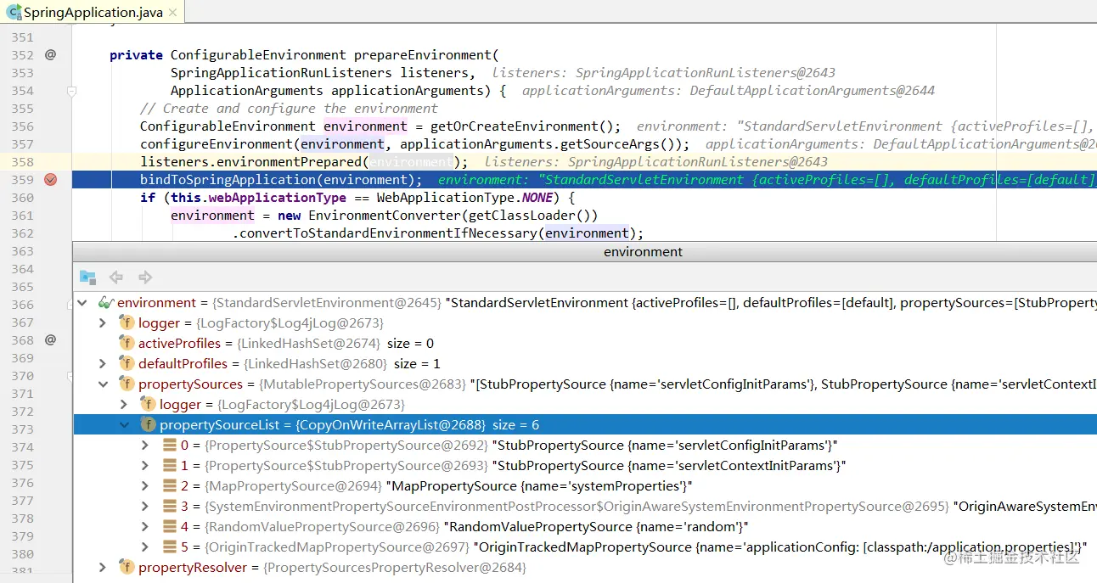Click convertToStandardEnvironmentIfNecessary on line 362
This screenshot has height=583, width=1097.
click(x=388, y=233)
